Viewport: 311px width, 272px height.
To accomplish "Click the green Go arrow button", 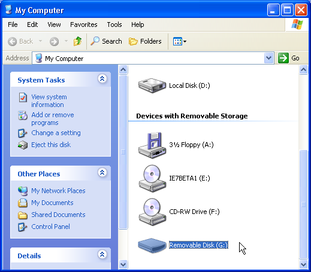I will pos(283,58).
